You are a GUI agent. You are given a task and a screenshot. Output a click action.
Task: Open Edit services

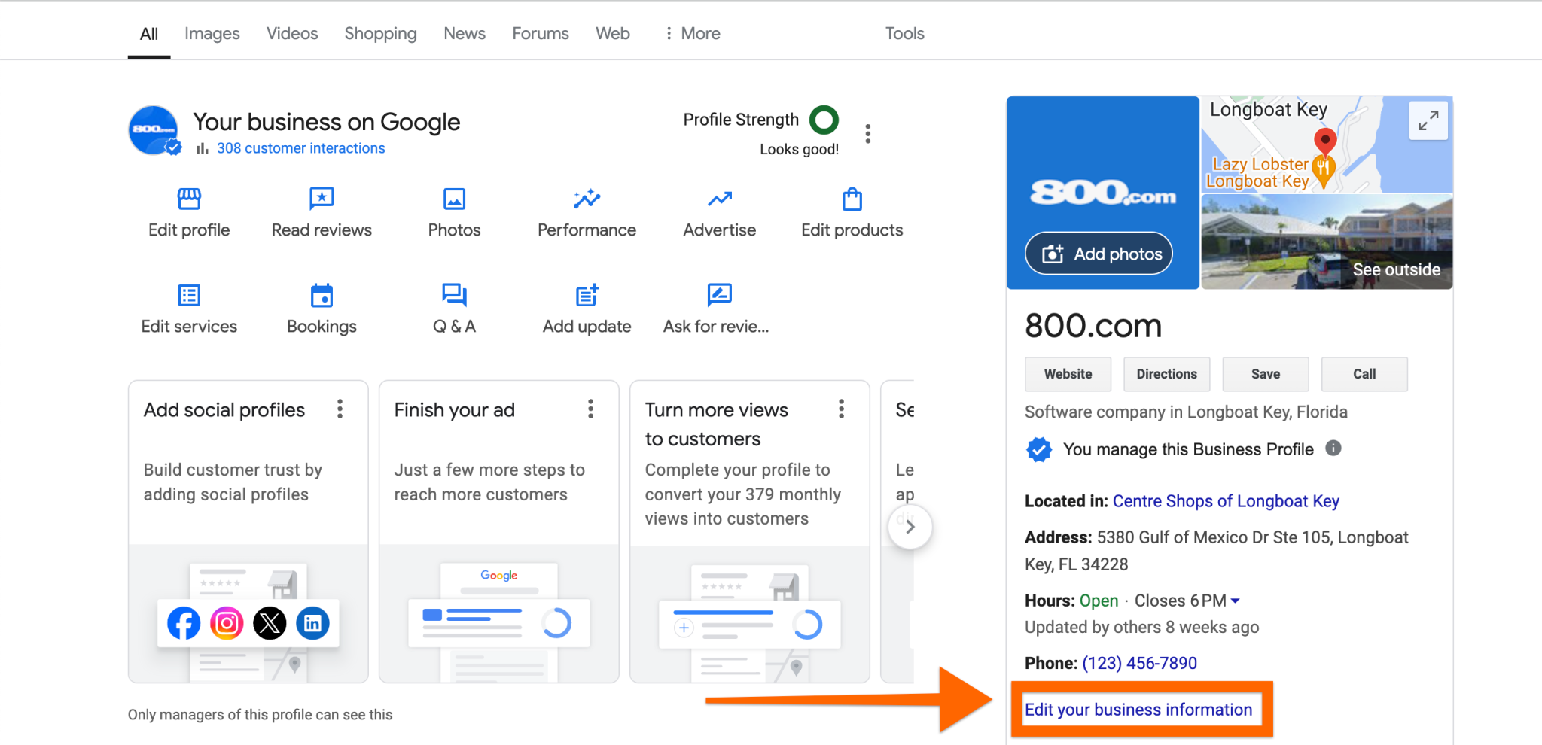tap(189, 309)
